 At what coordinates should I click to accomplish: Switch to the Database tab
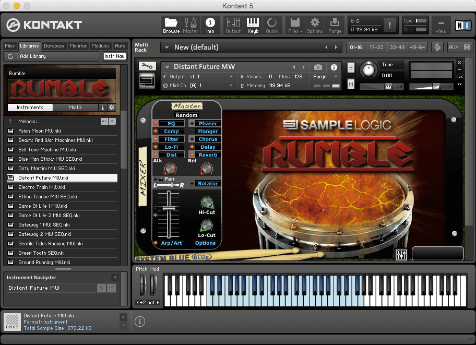coord(54,45)
